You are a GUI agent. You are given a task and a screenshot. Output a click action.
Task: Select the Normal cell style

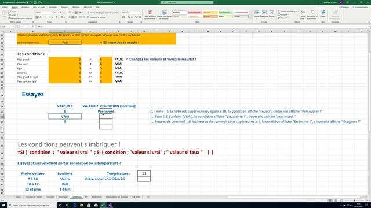(x=179, y=13)
